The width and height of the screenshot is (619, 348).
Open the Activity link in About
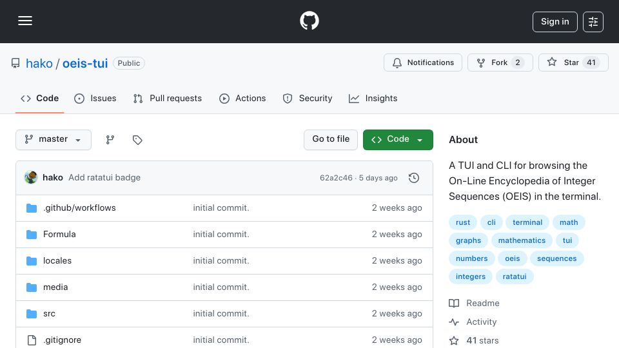click(x=473, y=322)
